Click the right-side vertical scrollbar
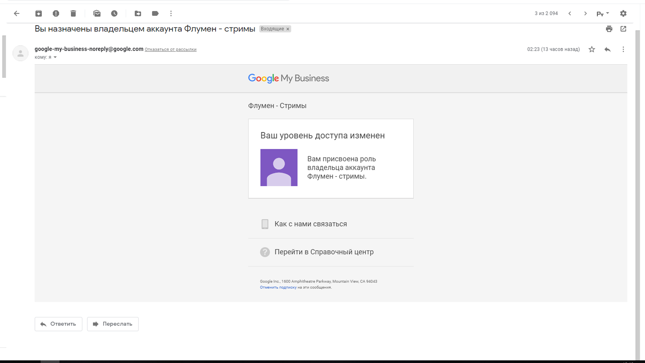 (638, 195)
